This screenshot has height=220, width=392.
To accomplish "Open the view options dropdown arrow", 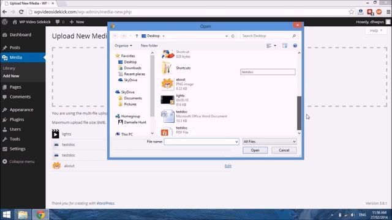I will tap(275, 46).
